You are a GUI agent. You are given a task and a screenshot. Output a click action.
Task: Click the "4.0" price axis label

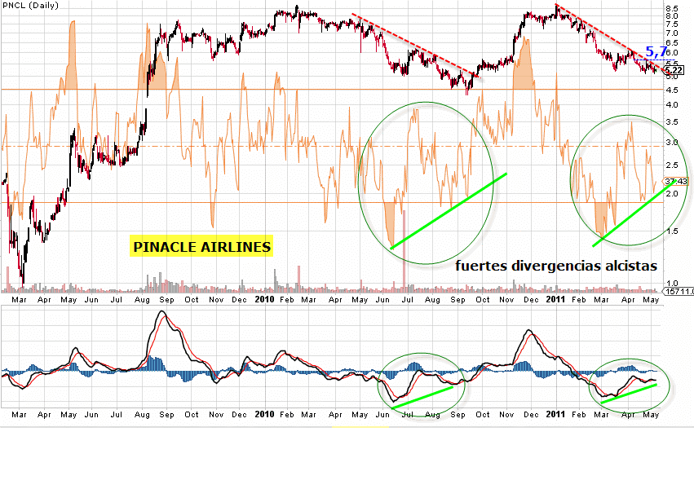[671, 105]
